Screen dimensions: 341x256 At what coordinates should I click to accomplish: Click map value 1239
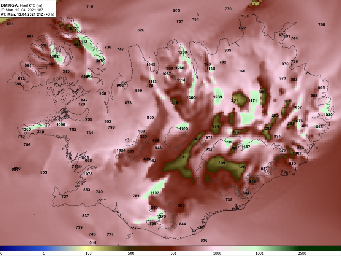coord(218,97)
